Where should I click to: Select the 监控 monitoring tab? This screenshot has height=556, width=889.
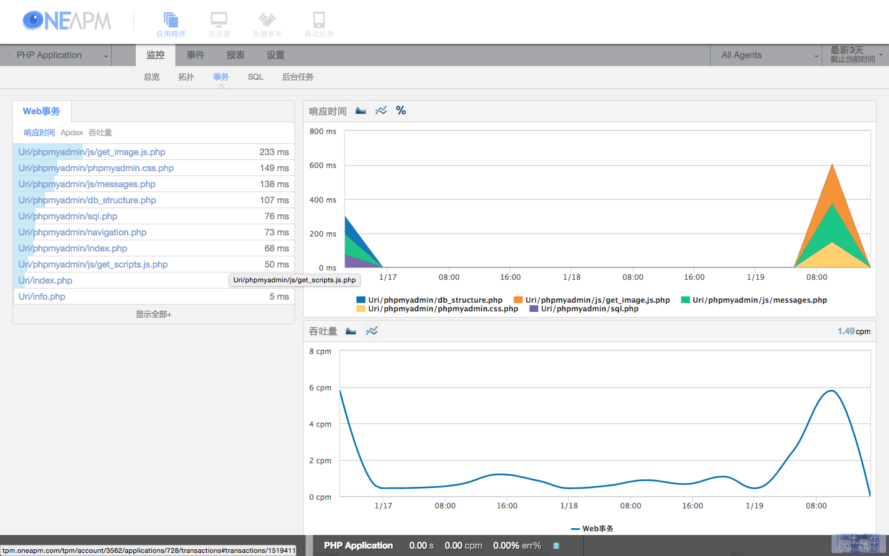pos(156,55)
